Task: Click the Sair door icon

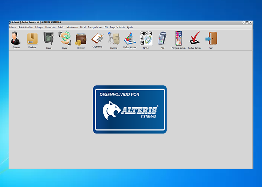Action: pyautogui.click(x=211, y=39)
